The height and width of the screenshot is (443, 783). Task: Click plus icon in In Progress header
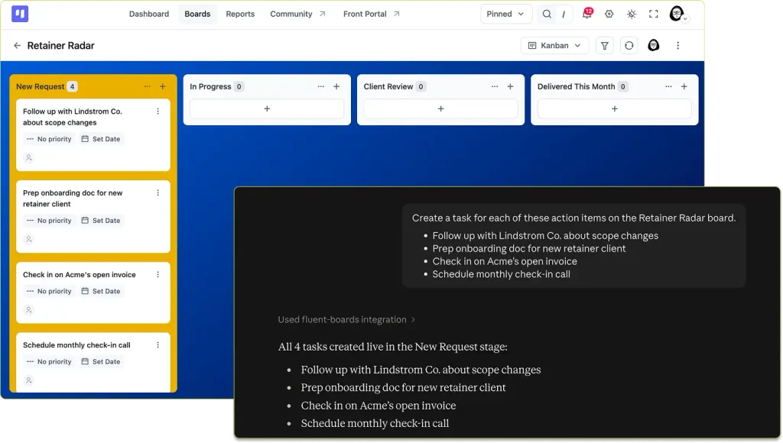(x=336, y=86)
